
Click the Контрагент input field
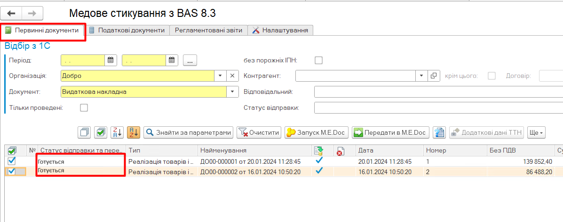pyautogui.click(x=356, y=76)
